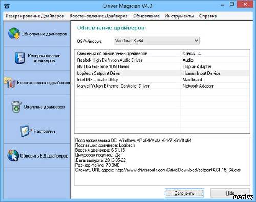
Task: Click the Driver Magician title bar app icon
Action: tap(7, 6)
